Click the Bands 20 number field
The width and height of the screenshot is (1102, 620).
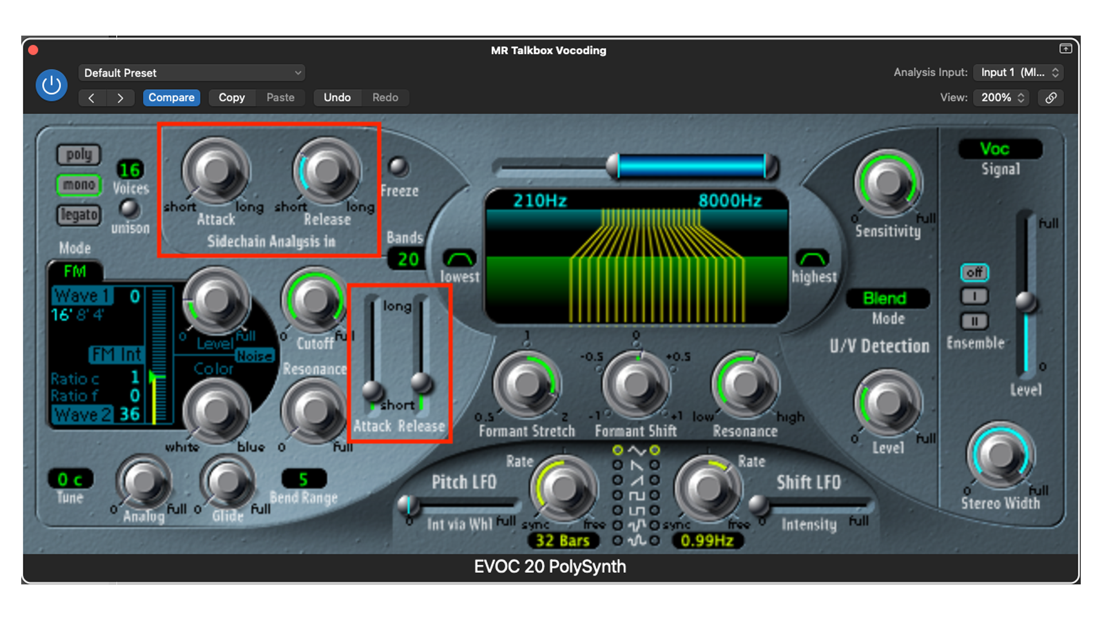click(408, 259)
